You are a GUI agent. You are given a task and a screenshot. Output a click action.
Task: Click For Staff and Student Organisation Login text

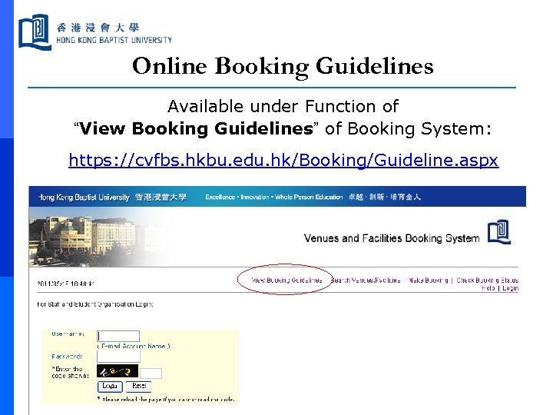click(95, 304)
